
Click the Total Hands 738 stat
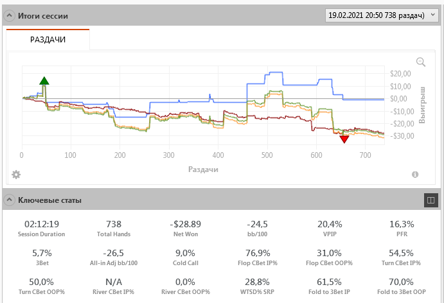pyautogui.click(x=114, y=229)
